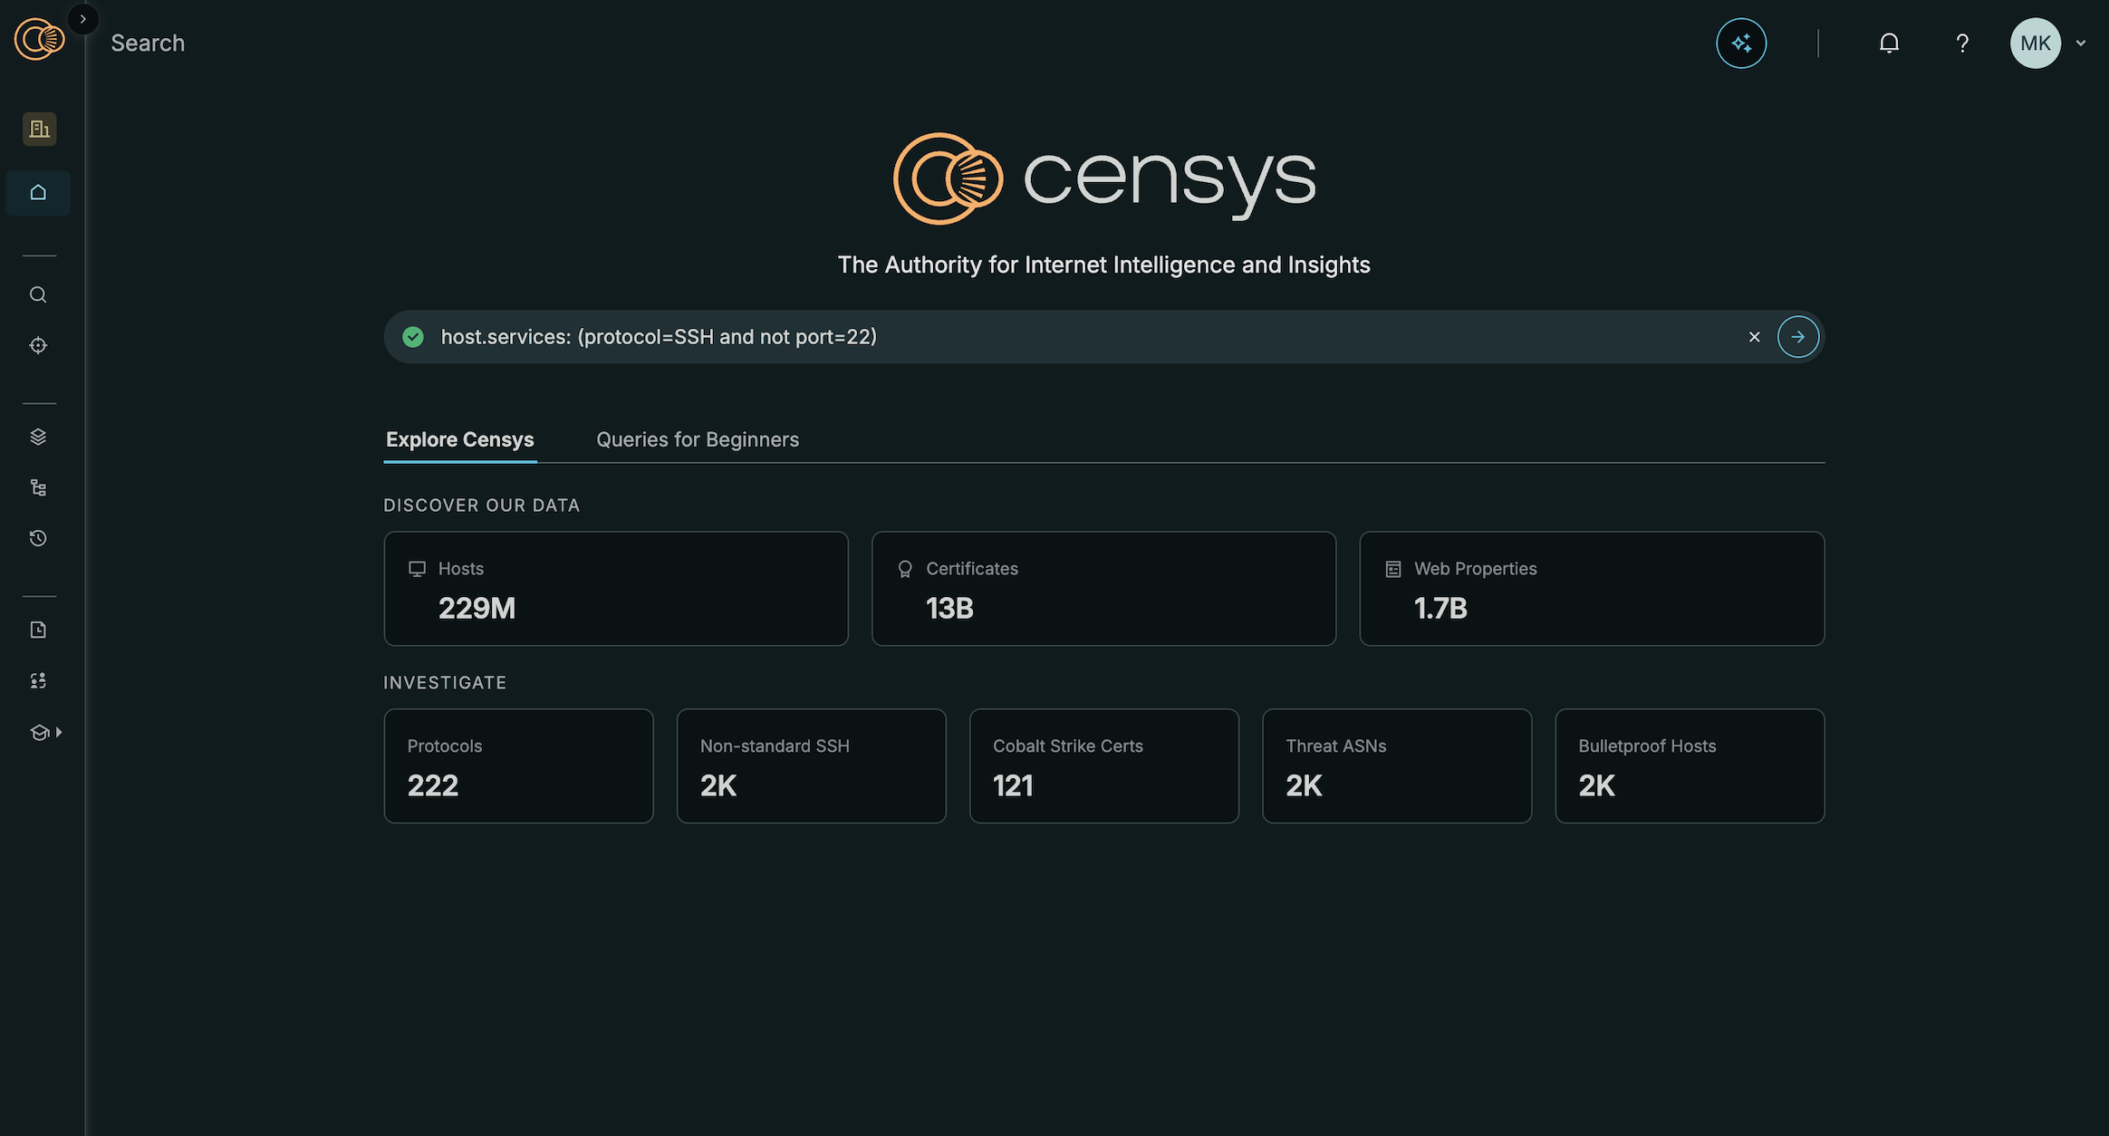Clear the search query with X

point(1754,337)
